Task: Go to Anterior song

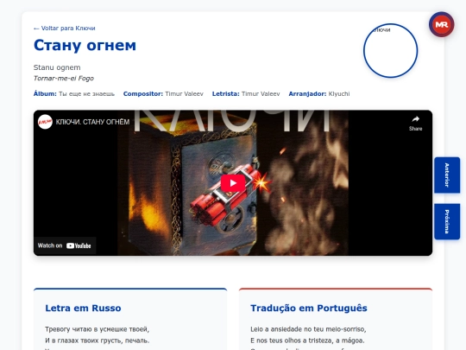Action: point(447,175)
